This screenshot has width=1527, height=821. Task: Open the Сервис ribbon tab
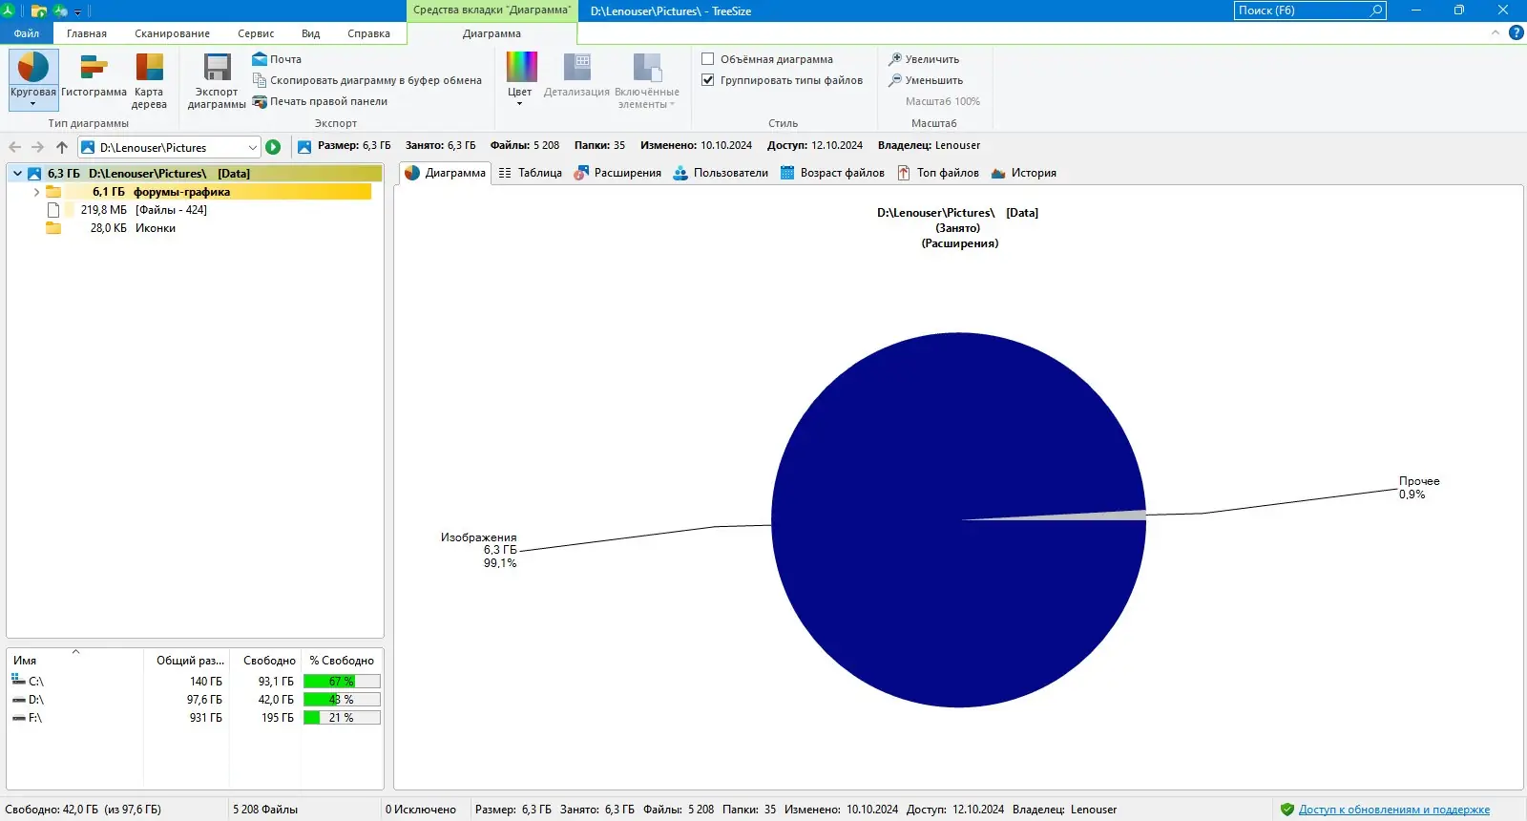point(256,33)
